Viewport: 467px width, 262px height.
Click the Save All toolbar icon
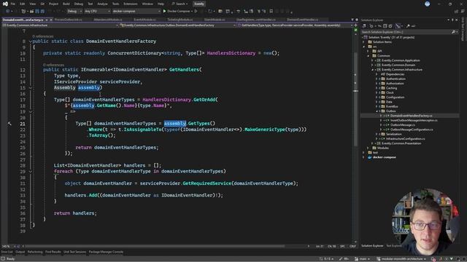(42, 12)
